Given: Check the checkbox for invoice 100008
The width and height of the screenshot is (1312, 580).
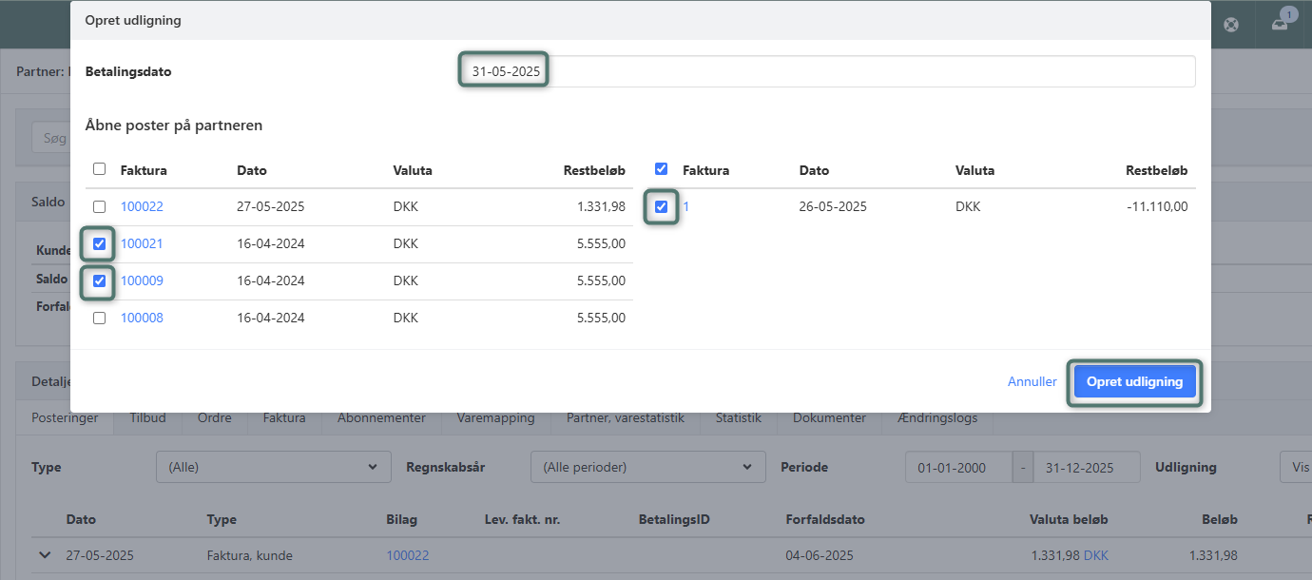Looking at the screenshot, I should [98, 317].
